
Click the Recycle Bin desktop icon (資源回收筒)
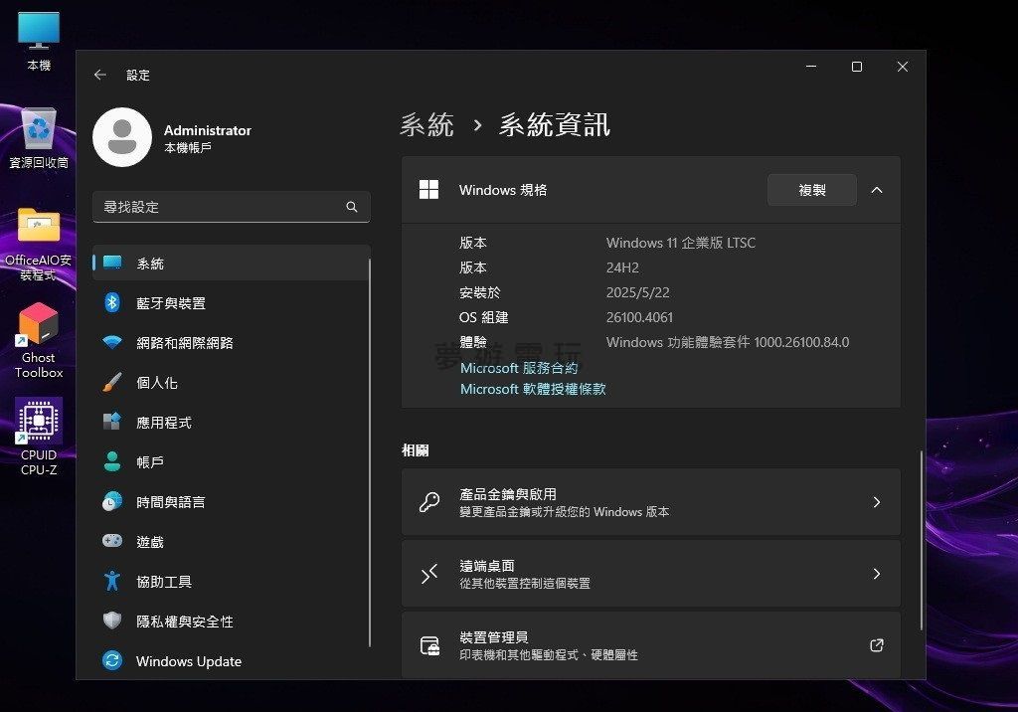[x=39, y=129]
